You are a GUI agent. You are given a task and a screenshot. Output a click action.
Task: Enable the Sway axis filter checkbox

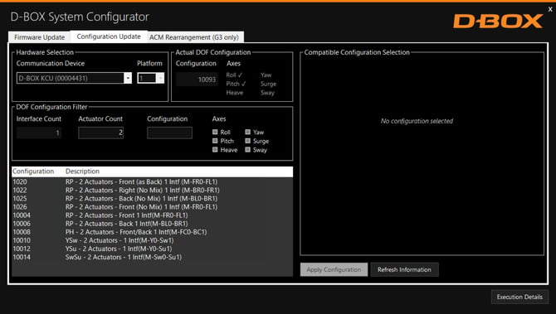[248, 150]
